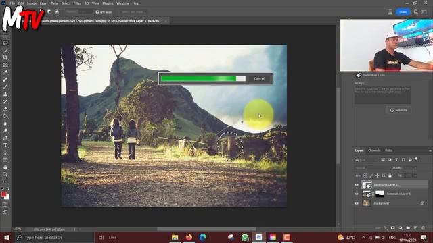Click the Change Screen Mode icon
Screen dimensions: 433x243
point(5,212)
